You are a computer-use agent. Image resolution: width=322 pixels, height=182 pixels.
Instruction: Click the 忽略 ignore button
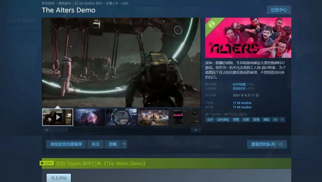[113, 144]
